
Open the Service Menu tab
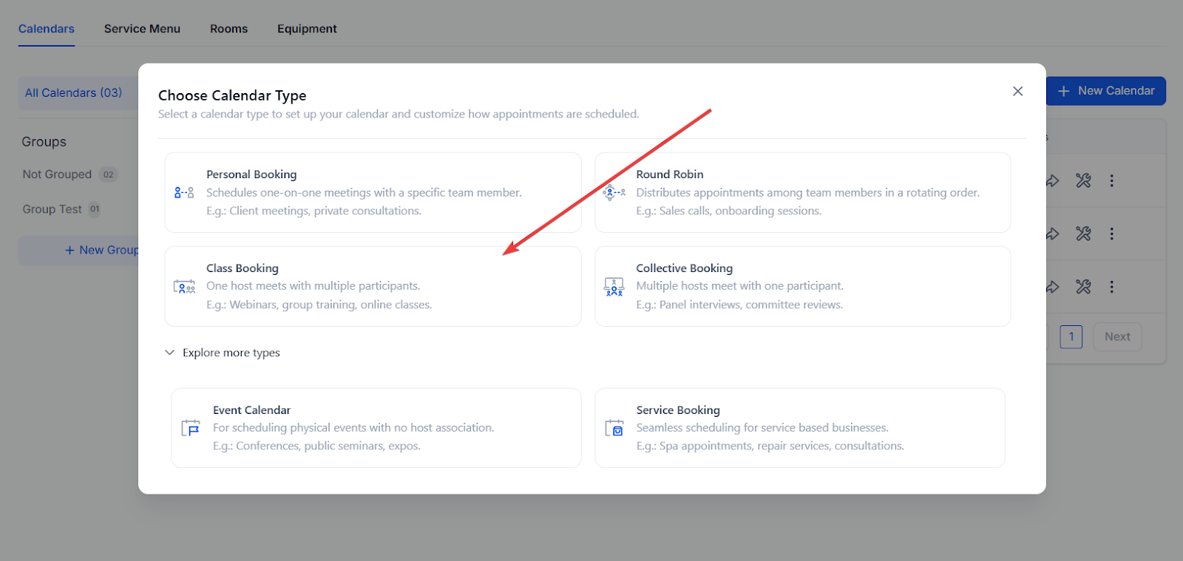pyautogui.click(x=142, y=29)
